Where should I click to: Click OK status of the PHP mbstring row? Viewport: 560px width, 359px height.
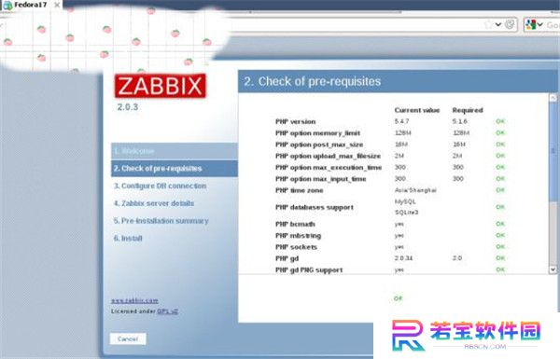[500, 235]
